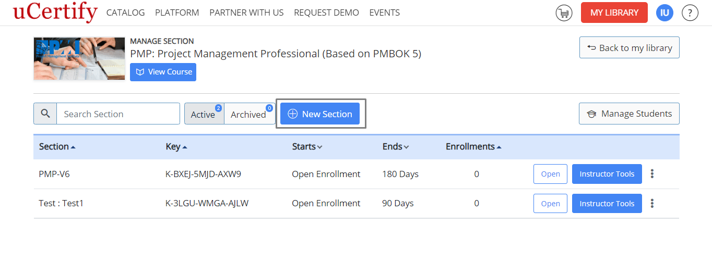Open the Test : Test1 section

[550, 204]
